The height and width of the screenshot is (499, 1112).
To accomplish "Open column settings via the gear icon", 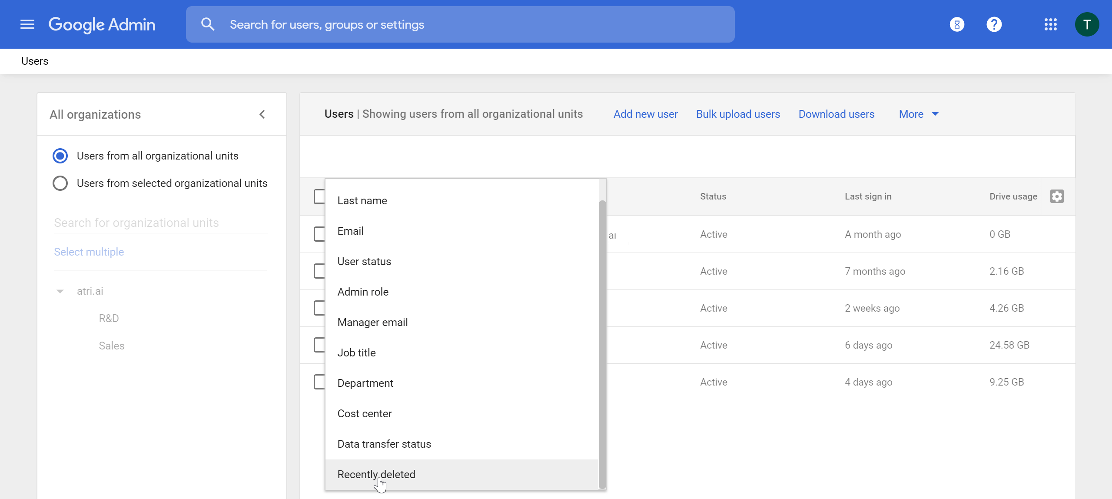I will (x=1057, y=196).
